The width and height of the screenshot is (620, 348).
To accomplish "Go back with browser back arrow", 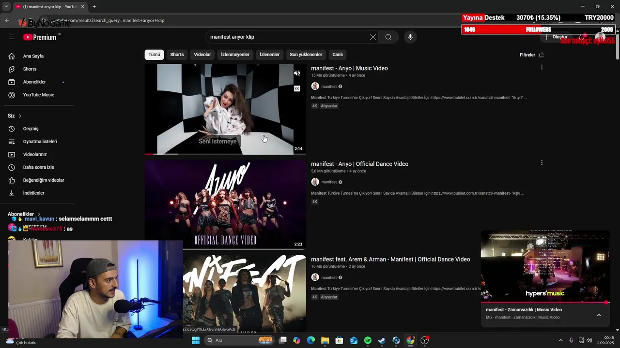I will 7,20.
